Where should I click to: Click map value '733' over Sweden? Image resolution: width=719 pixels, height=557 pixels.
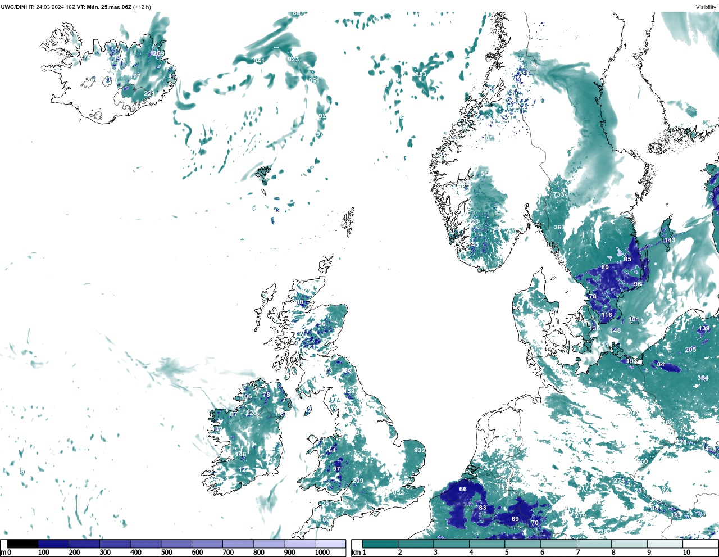pyautogui.click(x=558, y=194)
